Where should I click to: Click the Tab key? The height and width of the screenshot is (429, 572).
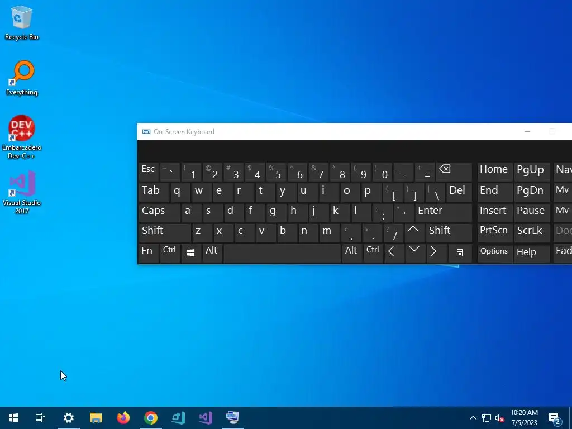[154, 192]
